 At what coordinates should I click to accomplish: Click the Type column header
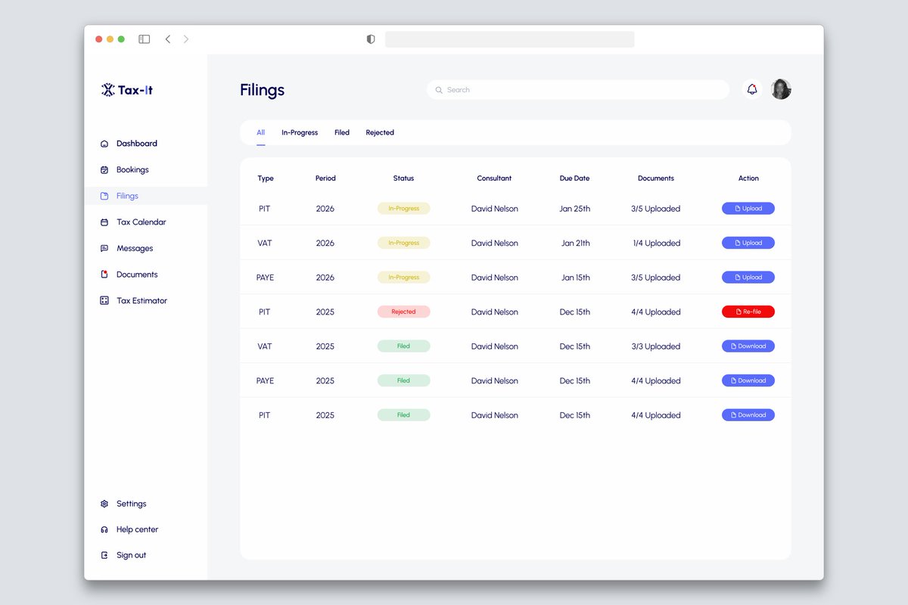(266, 178)
